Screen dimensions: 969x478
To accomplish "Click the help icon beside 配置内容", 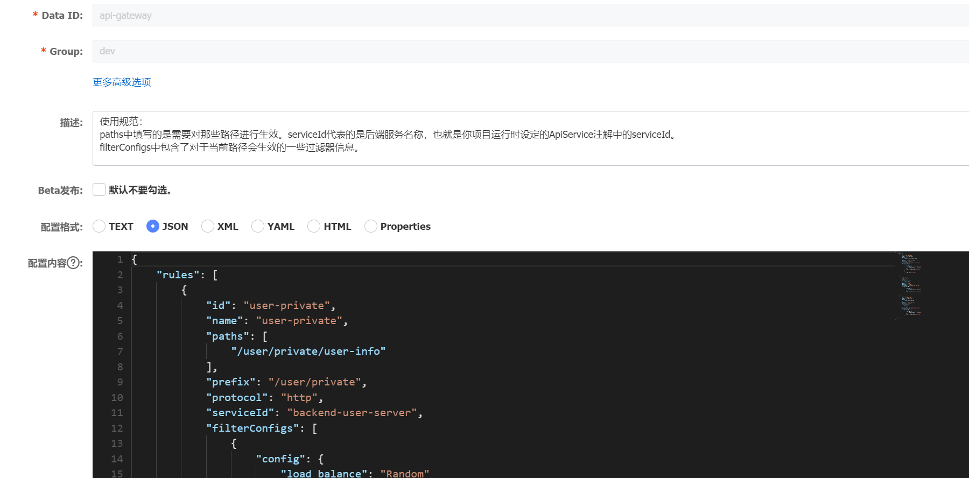I will [x=73, y=263].
